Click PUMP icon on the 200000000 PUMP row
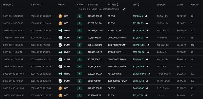This screenshot has height=99, width=203. click(60, 38)
